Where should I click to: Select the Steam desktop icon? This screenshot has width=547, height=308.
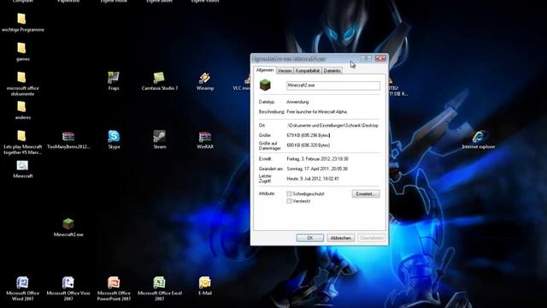tap(160, 136)
